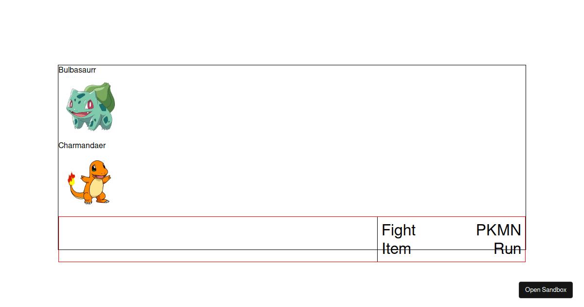Viewport: 584px width, 307px height.
Task: Click Bulbasaur's forehead spots
Action: click(x=82, y=94)
